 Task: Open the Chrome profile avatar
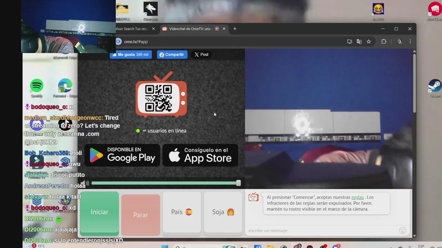[x=400, y=42]
